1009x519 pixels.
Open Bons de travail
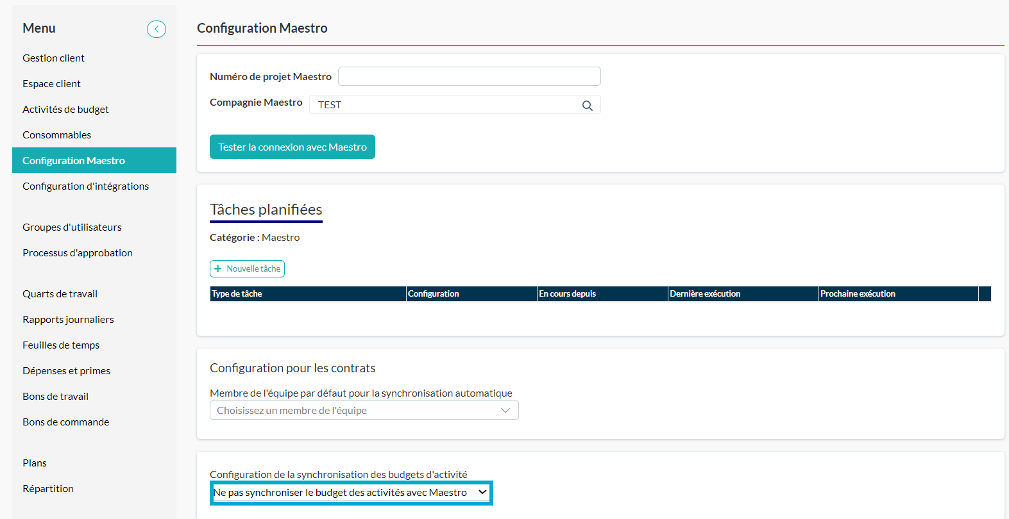[55, 396]
